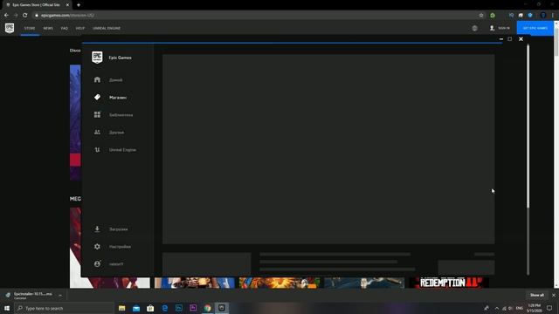Close the Epic Games Launcher window
The image size is (559, 314).
(521, 38)
